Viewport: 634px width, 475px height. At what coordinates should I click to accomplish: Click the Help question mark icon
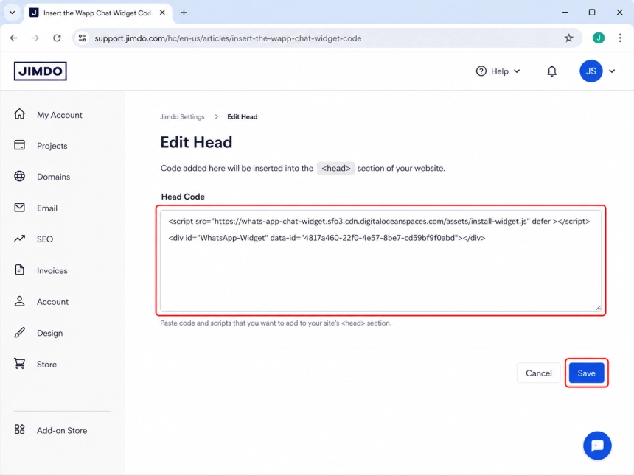pos(481,71)
